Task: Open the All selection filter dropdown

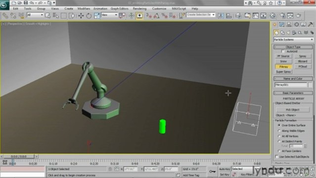Action: pos(35,15)
